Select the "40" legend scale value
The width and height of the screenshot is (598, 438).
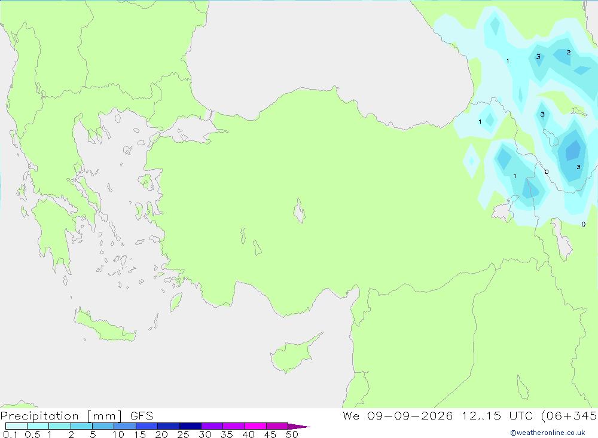tap(248, 434)
